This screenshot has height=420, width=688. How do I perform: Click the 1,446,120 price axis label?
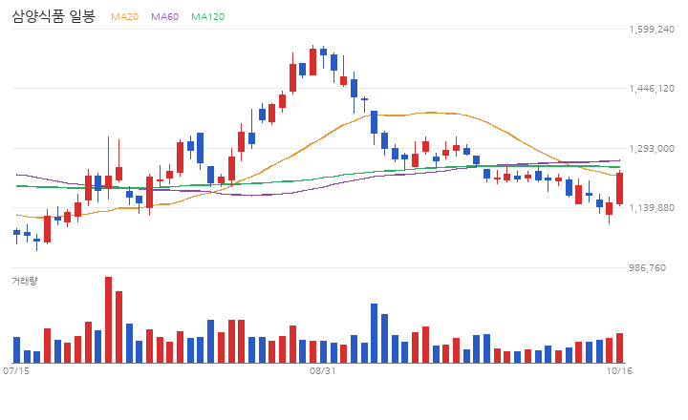(x=652, y=89)
